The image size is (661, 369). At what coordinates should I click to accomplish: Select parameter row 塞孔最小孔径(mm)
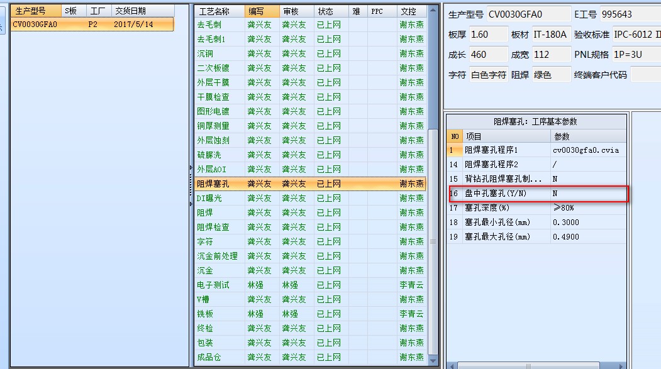click(x=536, y=222)
